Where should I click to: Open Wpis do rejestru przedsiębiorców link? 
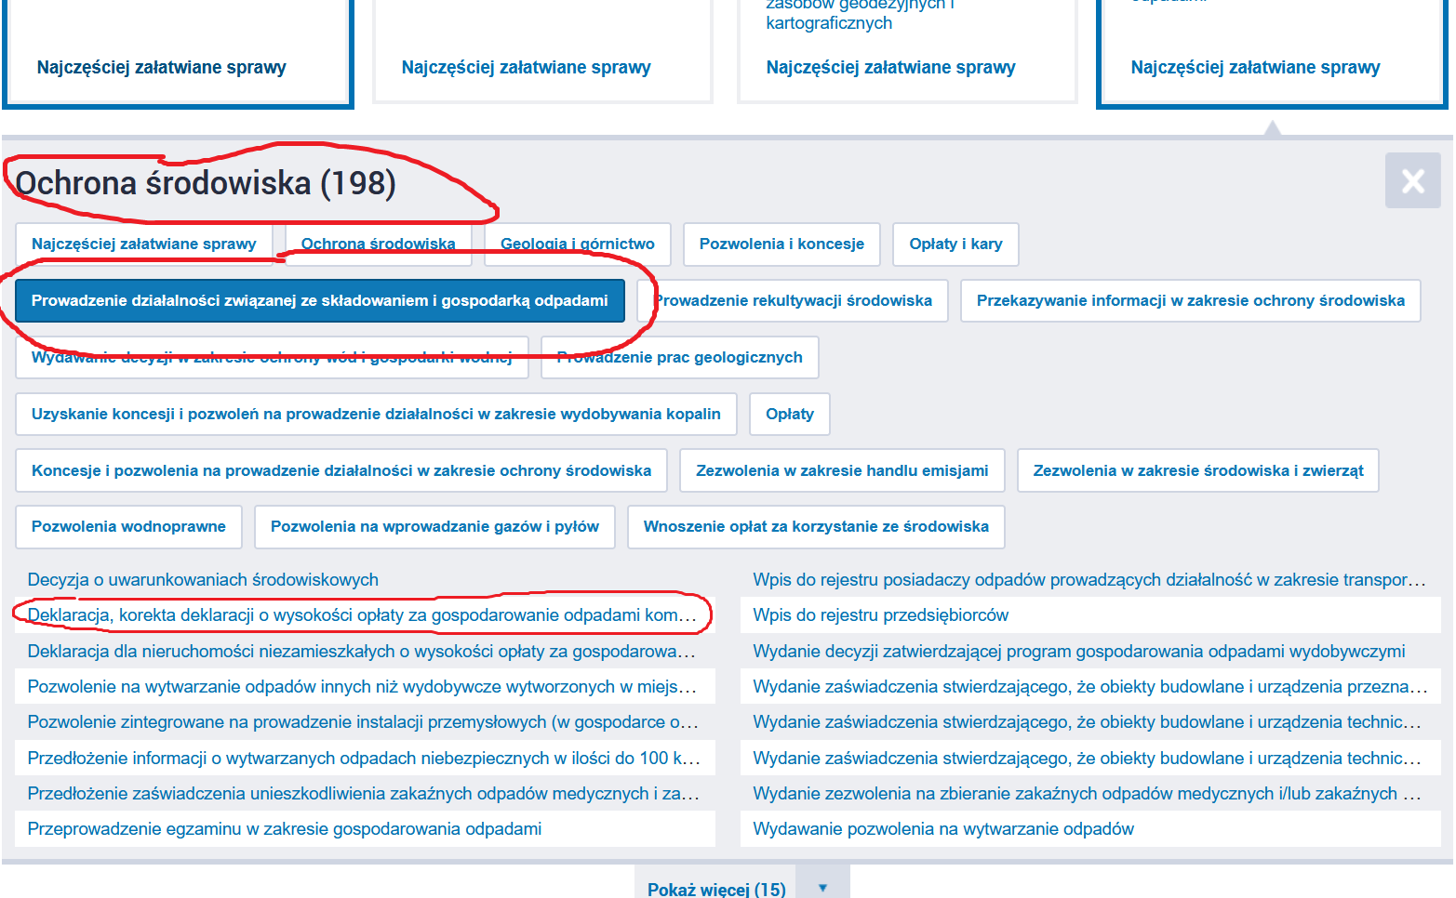pyautogui.click(x=880, y=615)
